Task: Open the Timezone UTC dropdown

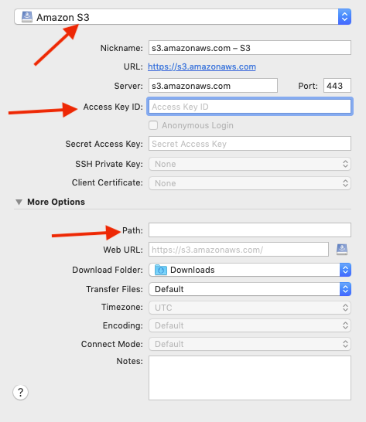Action: (250, 308)
